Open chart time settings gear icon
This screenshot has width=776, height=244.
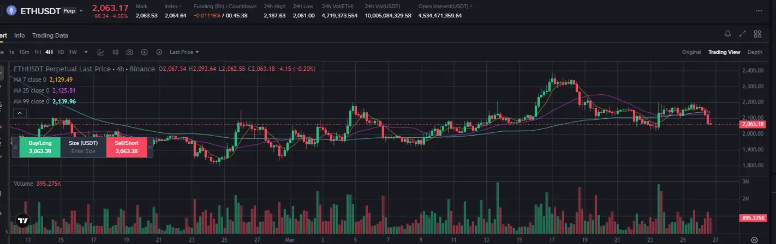pos(754,240)
